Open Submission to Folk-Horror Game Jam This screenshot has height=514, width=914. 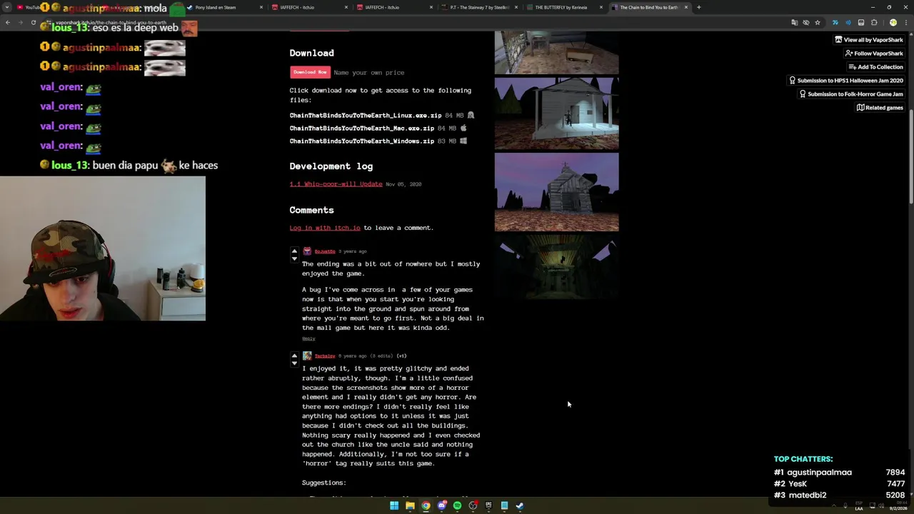(851, 94)
